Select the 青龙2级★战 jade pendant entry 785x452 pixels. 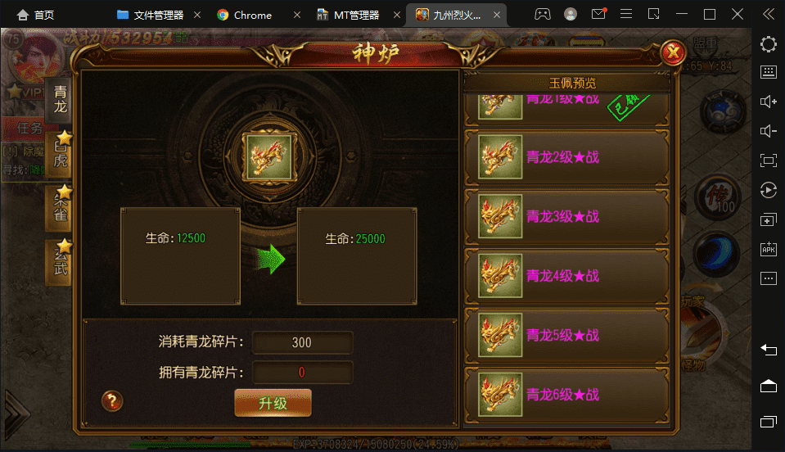coord(566,157)
